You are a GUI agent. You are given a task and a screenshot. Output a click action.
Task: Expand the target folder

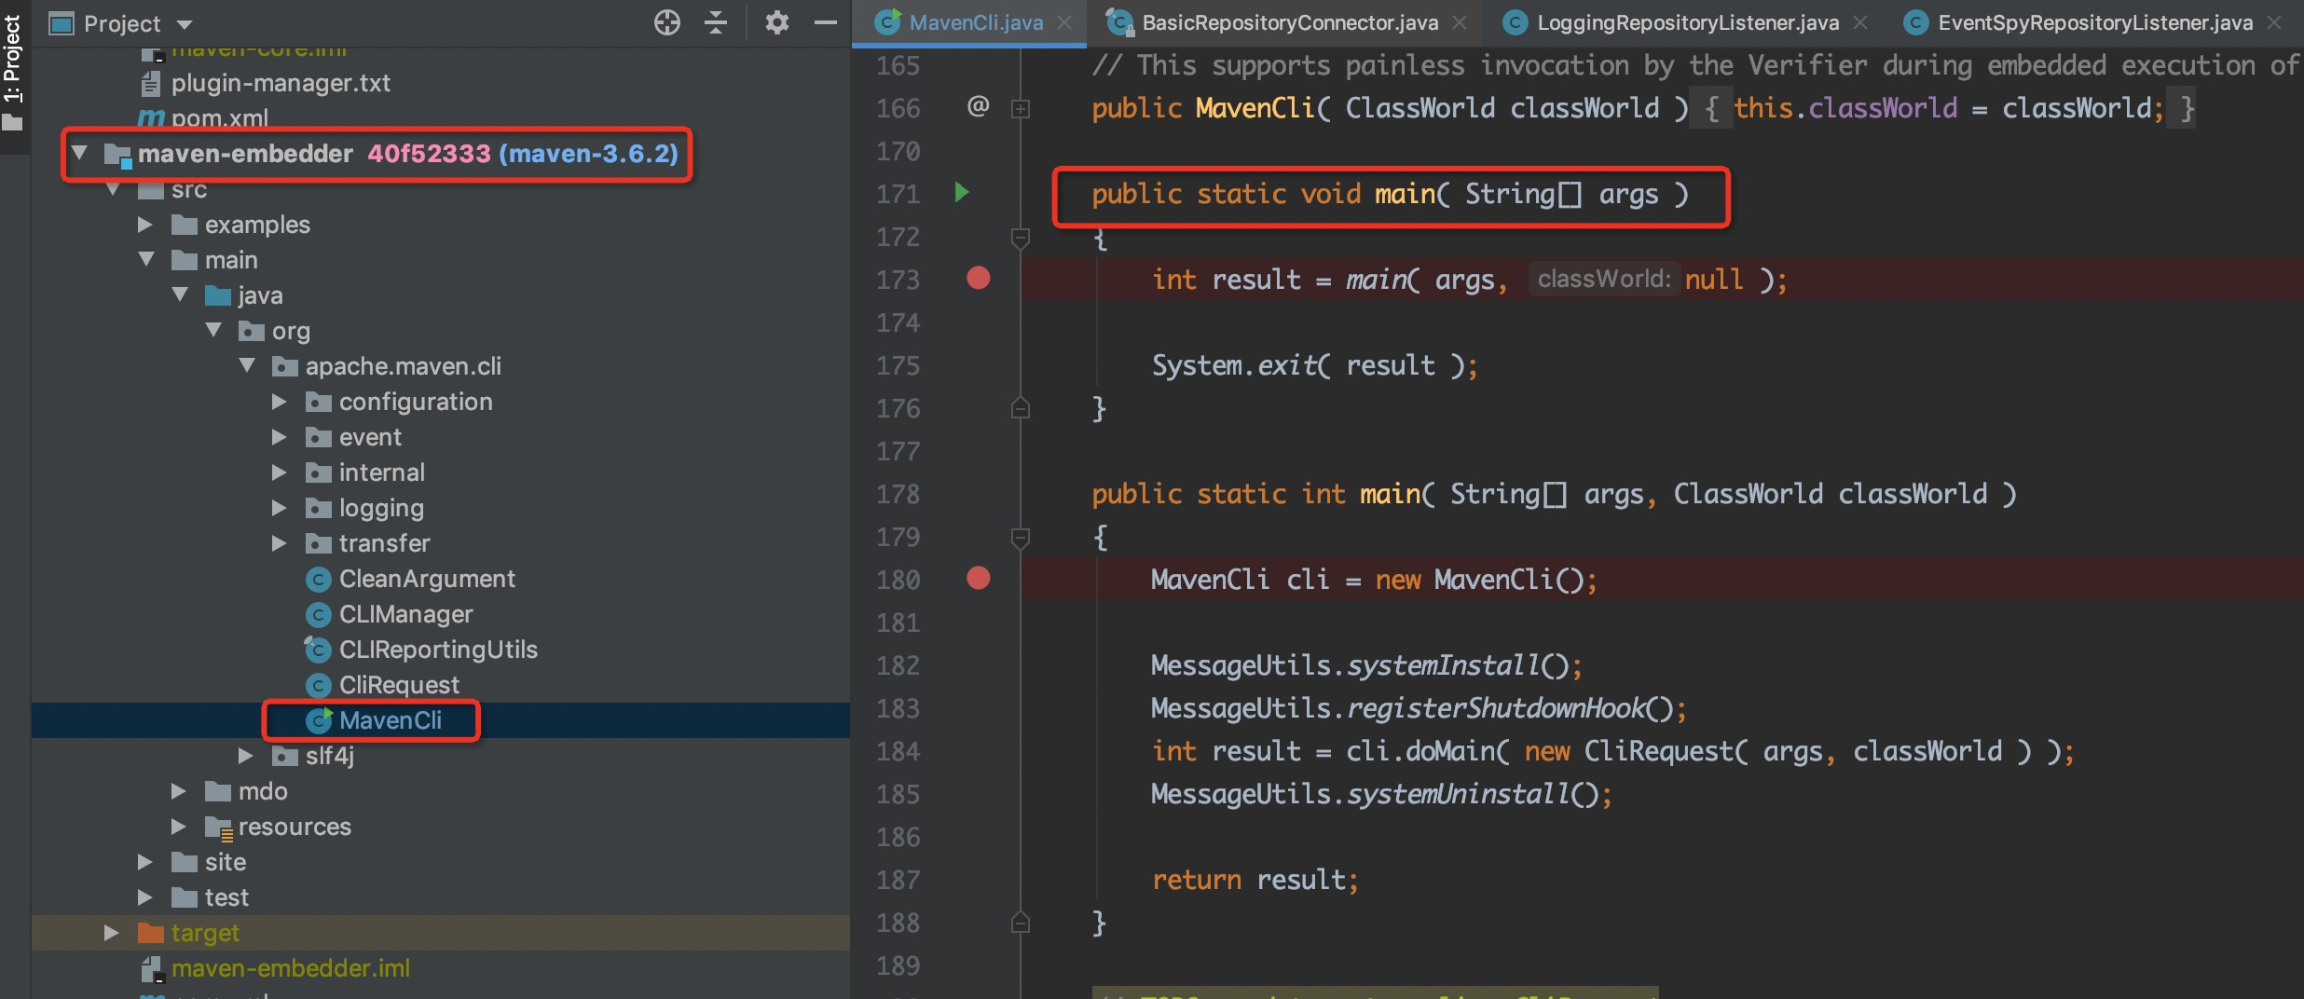pos(111,933)
